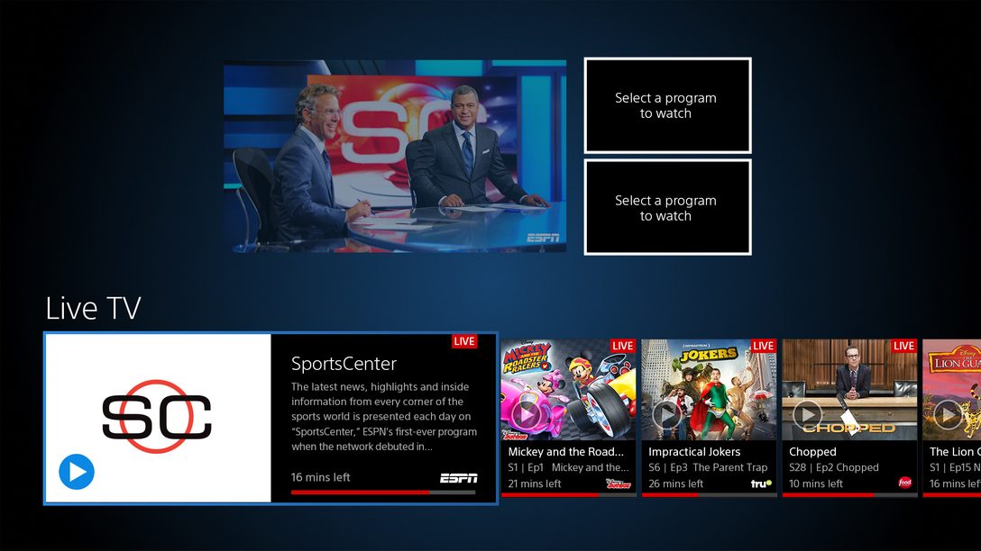Select the Live TV section heading
Screen dimensions: 981x551
point(93,309)
